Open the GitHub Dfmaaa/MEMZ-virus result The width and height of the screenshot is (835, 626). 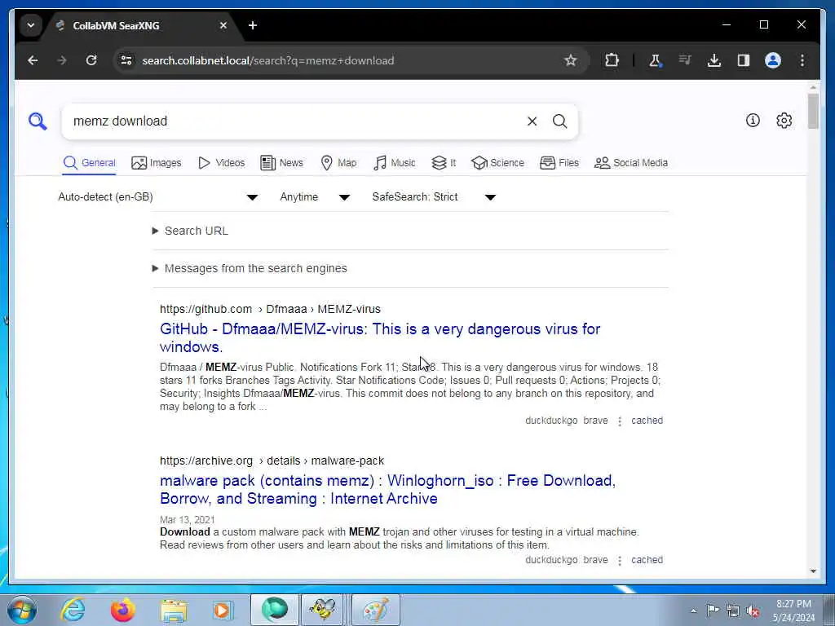pos(380,337)
